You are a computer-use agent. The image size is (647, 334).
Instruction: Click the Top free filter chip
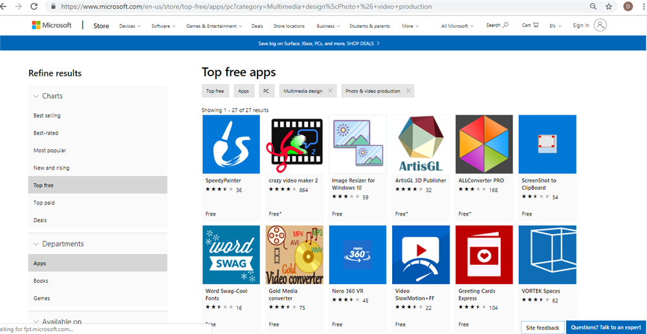click(x=215, y=91)
